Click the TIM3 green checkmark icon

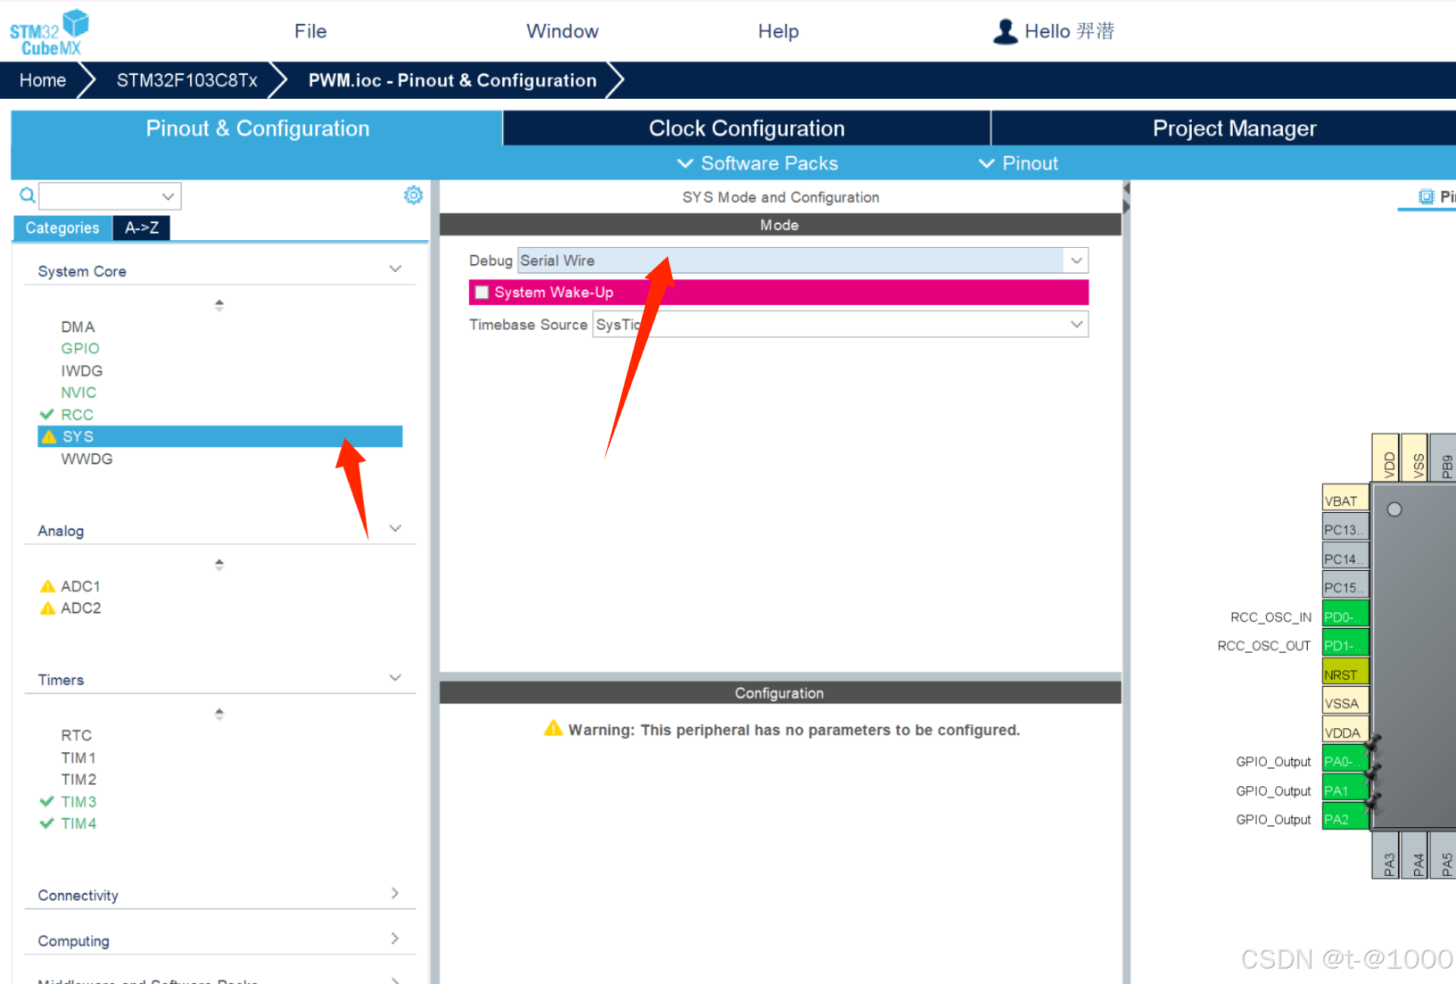(x=47, y=802)
